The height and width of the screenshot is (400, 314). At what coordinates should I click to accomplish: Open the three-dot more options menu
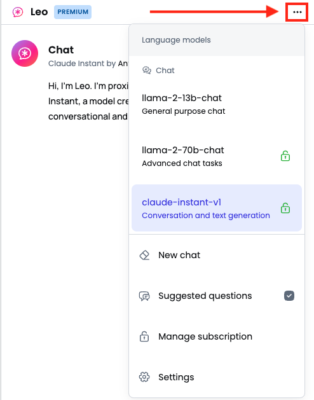[x=297, y=12]
